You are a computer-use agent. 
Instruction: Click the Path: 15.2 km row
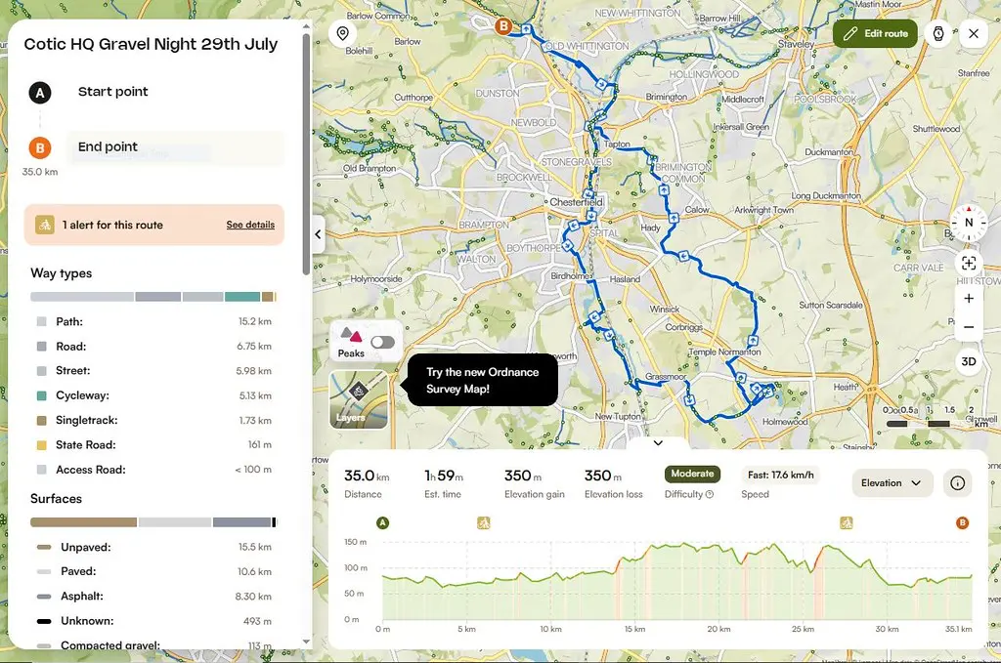(x=153, y=321)
